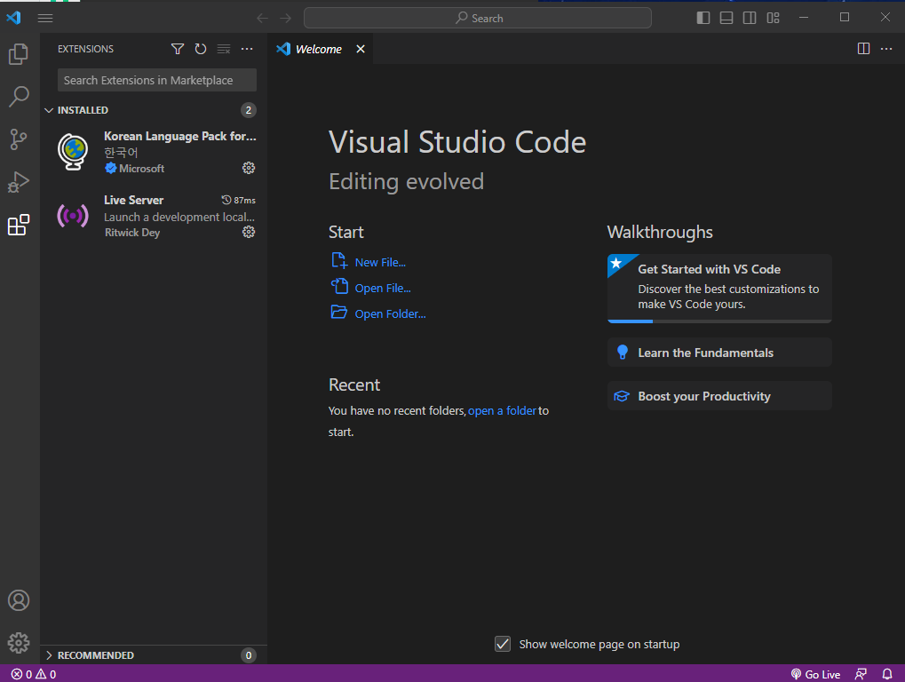This screenshot has height=682, width=905.
Task: Select the Welcome tab
Action: click(321, 49)
